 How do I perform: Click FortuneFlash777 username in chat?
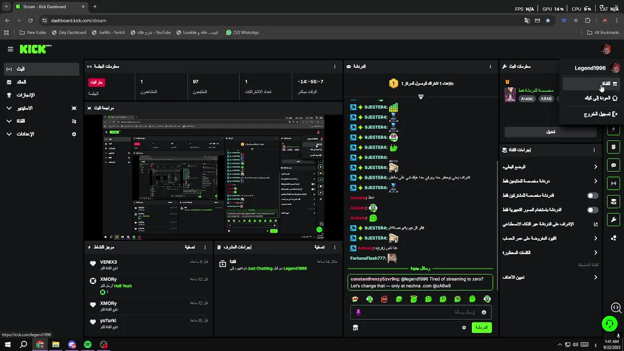click(x=368, y=258)
